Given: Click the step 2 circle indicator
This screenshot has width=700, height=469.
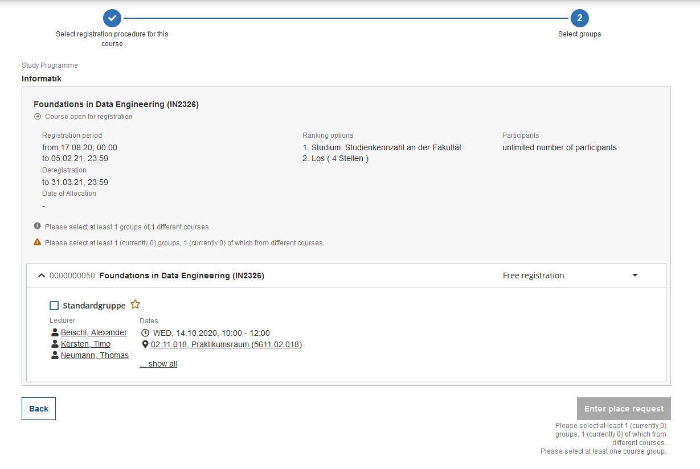Looking at the screenshot, I should (x=579, y=18).
